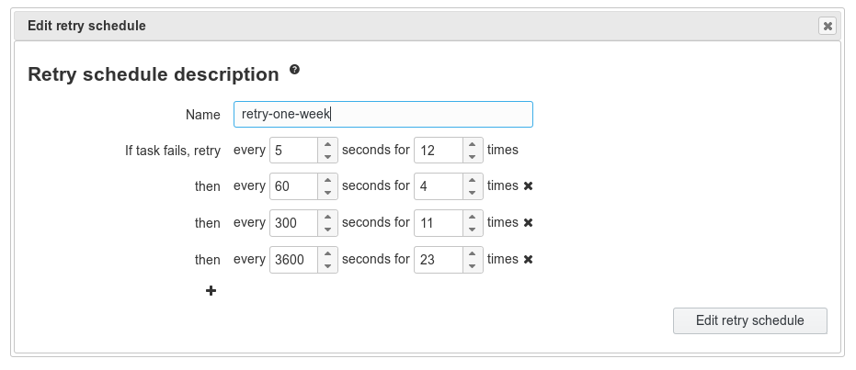Decrease the 12 times retry count
856x370 pixels.
[473, 156]
